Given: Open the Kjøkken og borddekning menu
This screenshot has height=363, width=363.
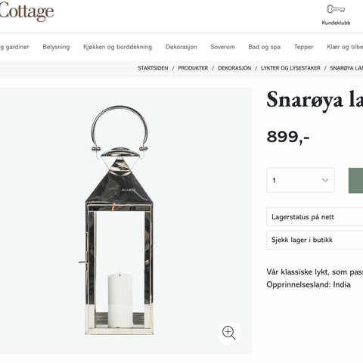Looking at the screenshot, I should pos(118,47).
